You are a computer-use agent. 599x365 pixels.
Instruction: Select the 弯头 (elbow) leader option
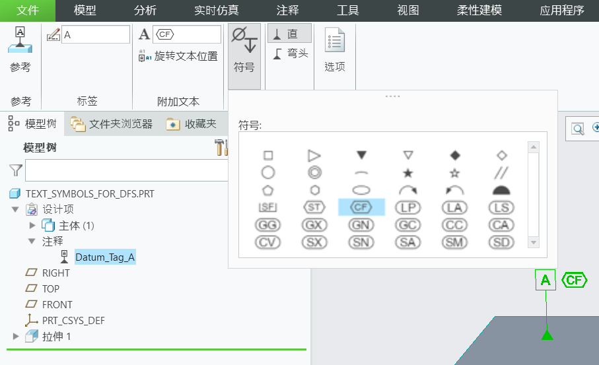coord(290,53)
